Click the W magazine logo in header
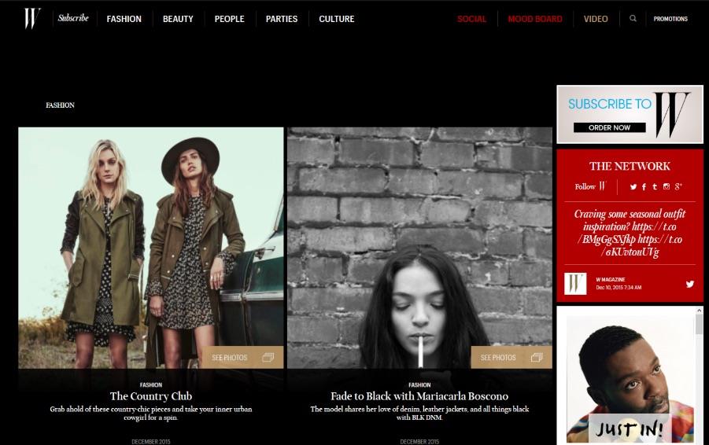This screenshot has width=709, height=445. [x=31, y=18]
